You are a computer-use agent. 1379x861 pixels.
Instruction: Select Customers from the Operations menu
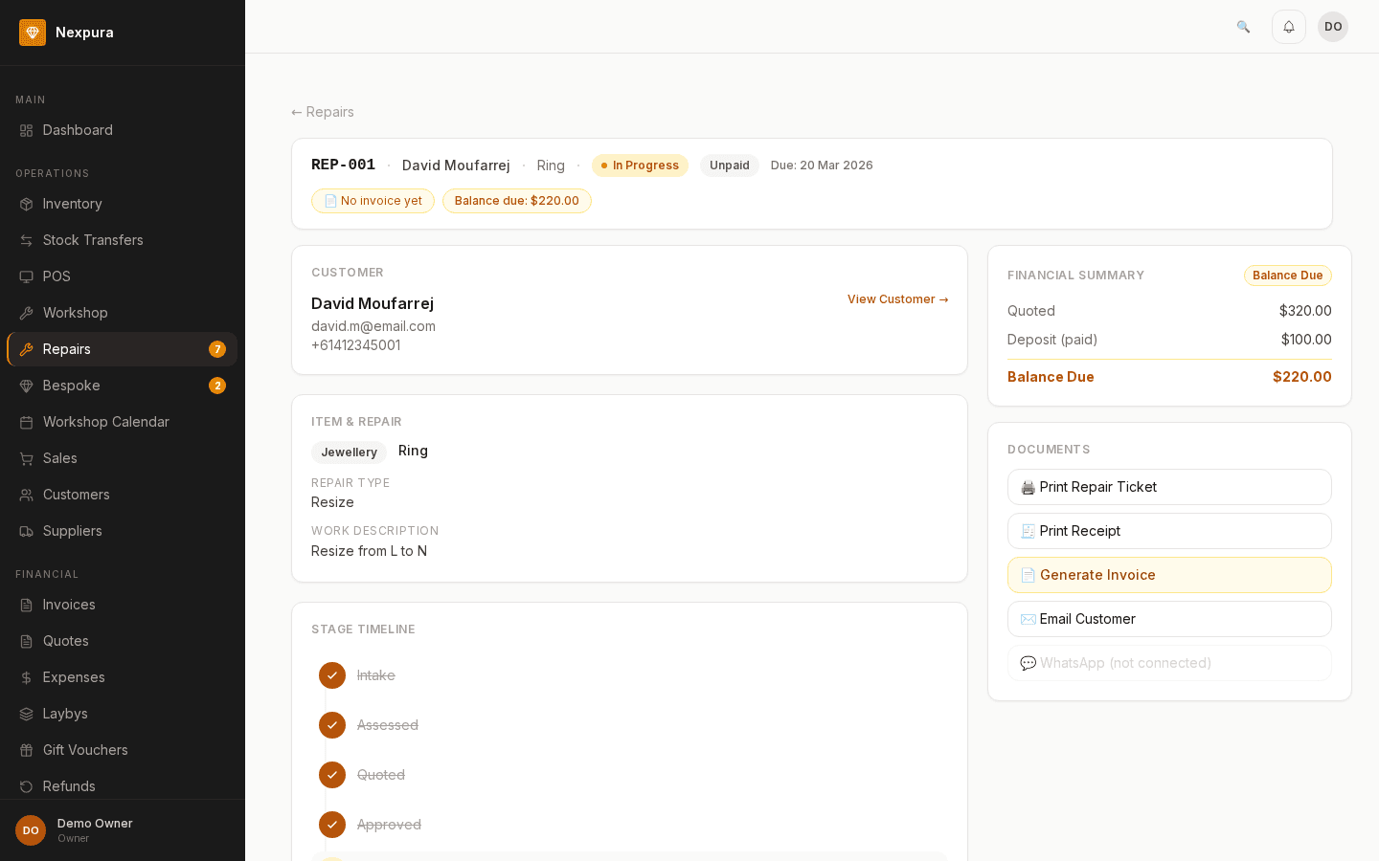76,495
